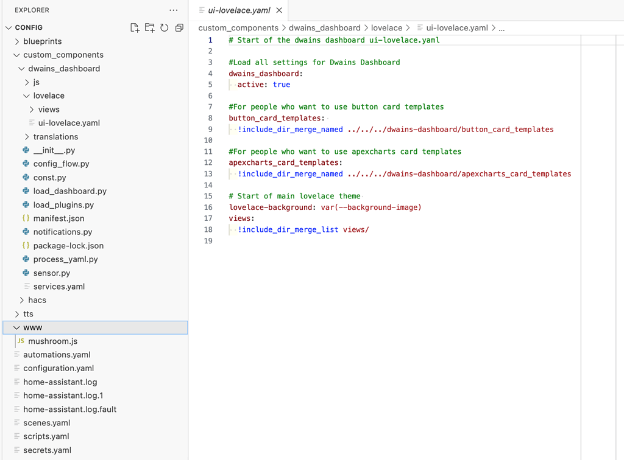Click dwains_dashboard in the breadcrumb
Viewport: 624px width, 460px height.
pyautogui.click(x=325, y=28)
